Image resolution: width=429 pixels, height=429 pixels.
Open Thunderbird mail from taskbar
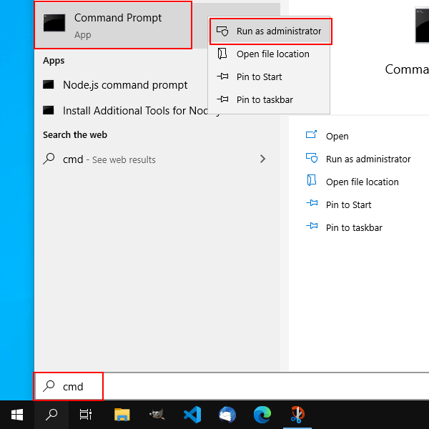227,415
